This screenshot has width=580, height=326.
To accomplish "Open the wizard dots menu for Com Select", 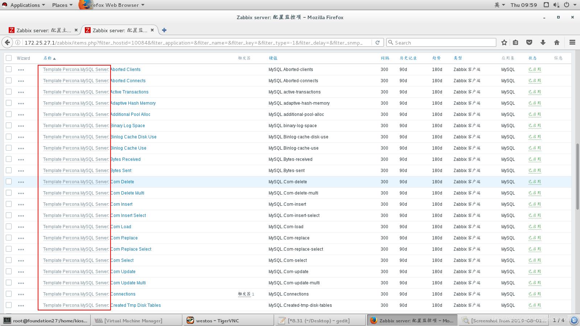I will click(x=21, y=261).
